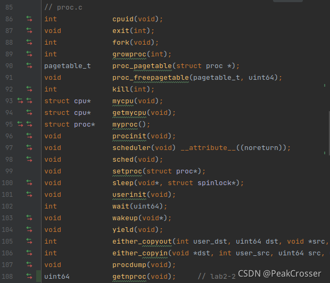Click the getmycpu function name
The width and height of the screenshot is (330, 283).
click(129, 113)
